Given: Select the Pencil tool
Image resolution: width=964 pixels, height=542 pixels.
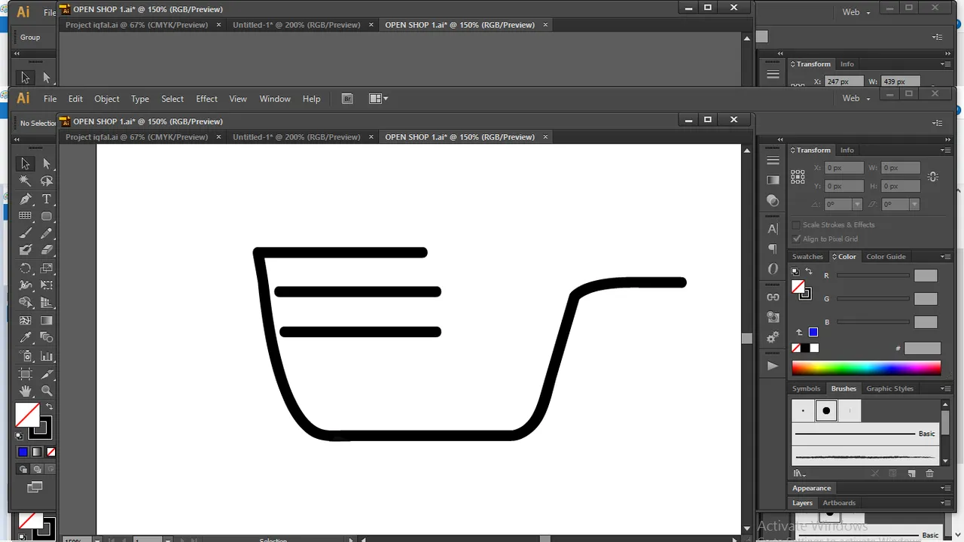Looking at the screenshot, I should click(x=47, y=233).
